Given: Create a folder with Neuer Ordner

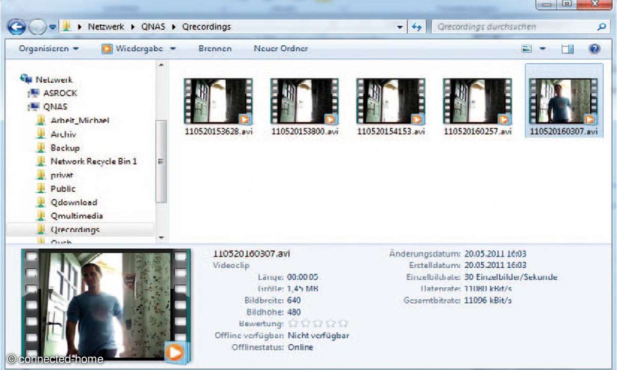Looking at the screenshot, I should point(281,49).
